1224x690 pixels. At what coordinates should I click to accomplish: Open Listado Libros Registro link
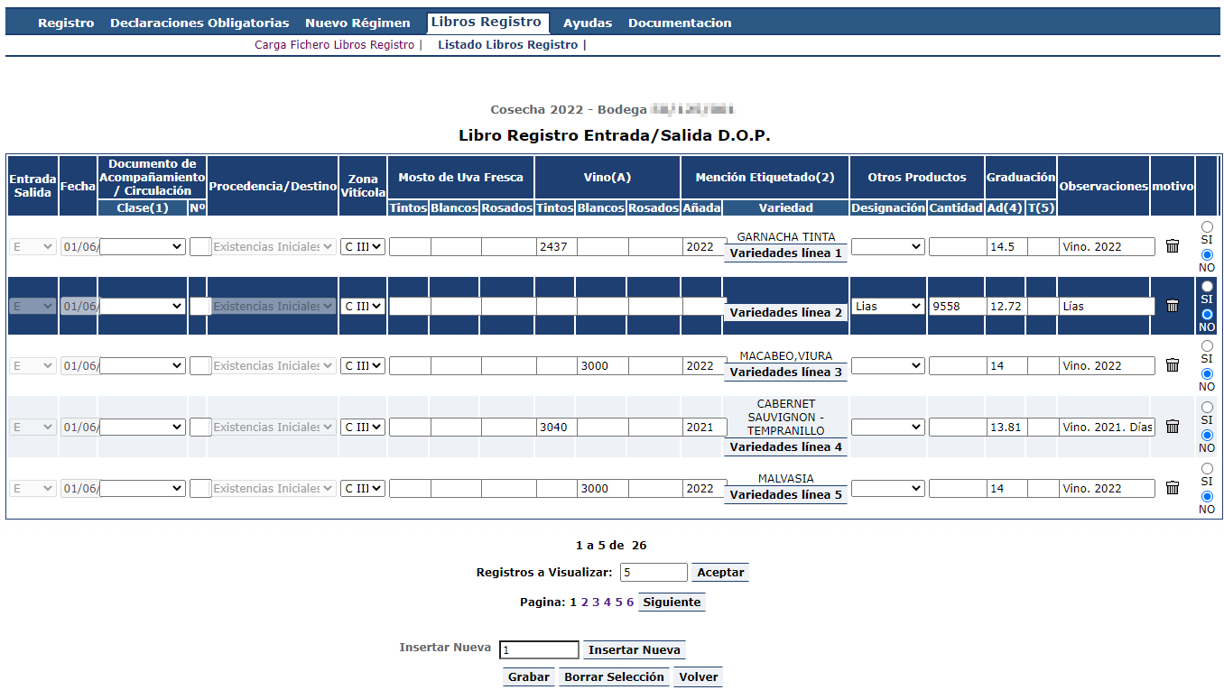tap(508, 44)
